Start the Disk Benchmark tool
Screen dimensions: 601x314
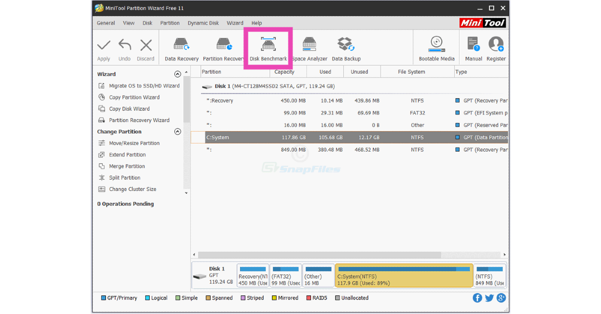tap(268, 49)
